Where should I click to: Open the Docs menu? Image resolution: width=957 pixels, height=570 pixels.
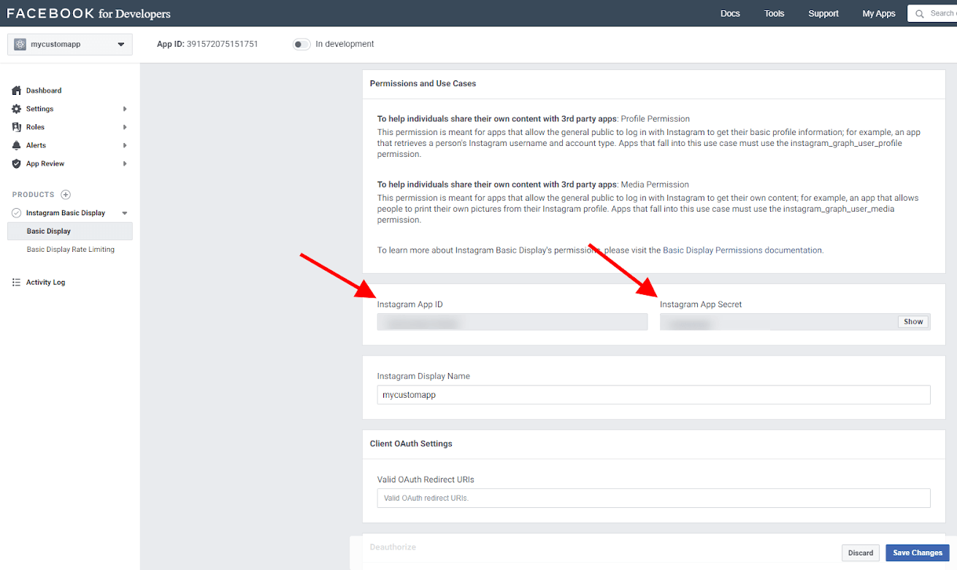click(730, 14)
